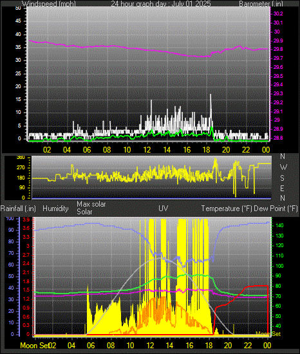Select the 28.8 barometer scale value

(x=278, y=138)
